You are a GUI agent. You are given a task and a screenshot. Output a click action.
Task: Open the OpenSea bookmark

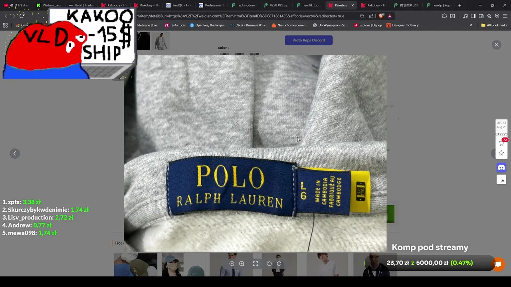click(x=208, y=25)
